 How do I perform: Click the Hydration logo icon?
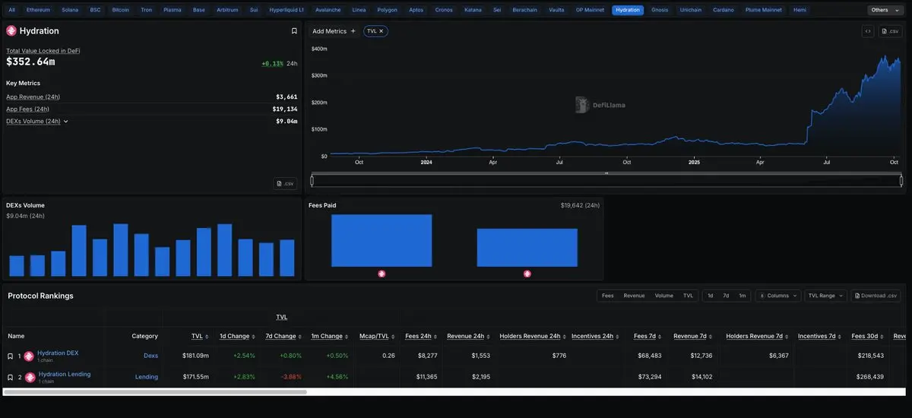[x=11, y=31]
